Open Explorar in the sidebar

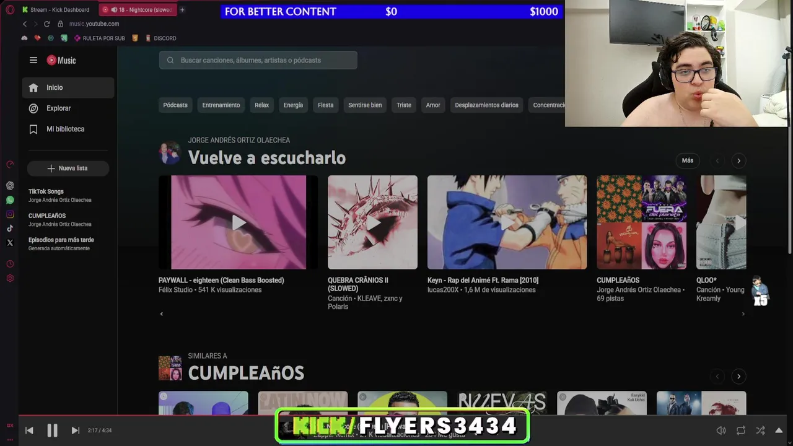pyautogui.click(x=68, y=108)
